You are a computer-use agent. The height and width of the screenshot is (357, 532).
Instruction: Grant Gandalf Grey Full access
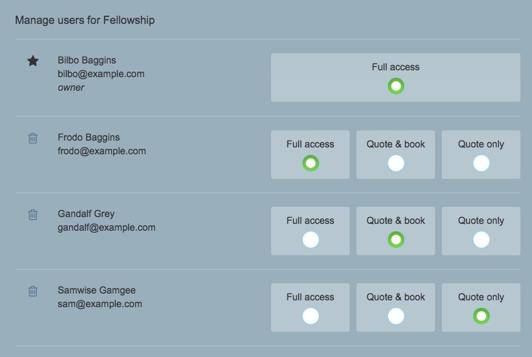[311, 240]
